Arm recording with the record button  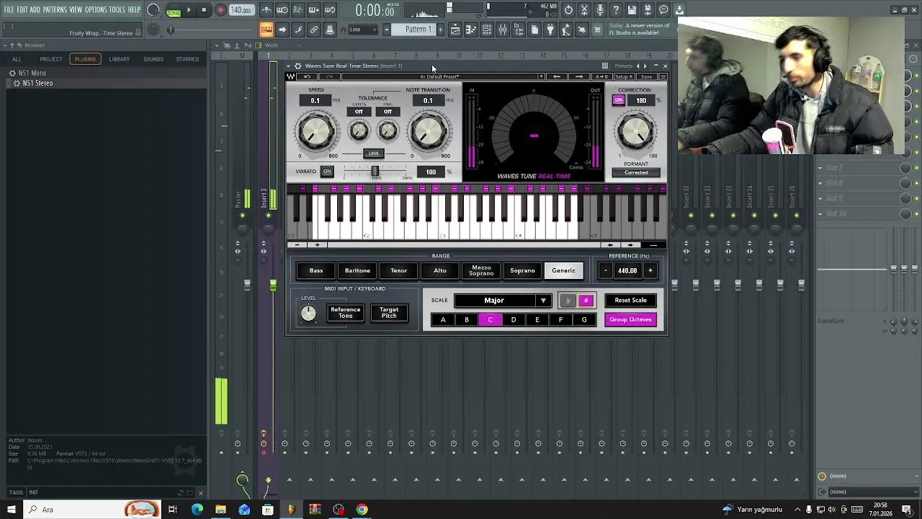coord(220,10)
